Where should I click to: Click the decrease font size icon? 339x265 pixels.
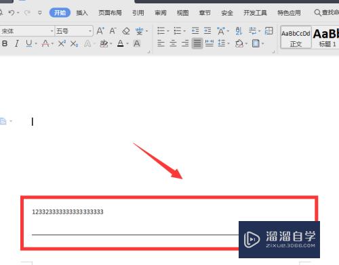pos(113,30)
